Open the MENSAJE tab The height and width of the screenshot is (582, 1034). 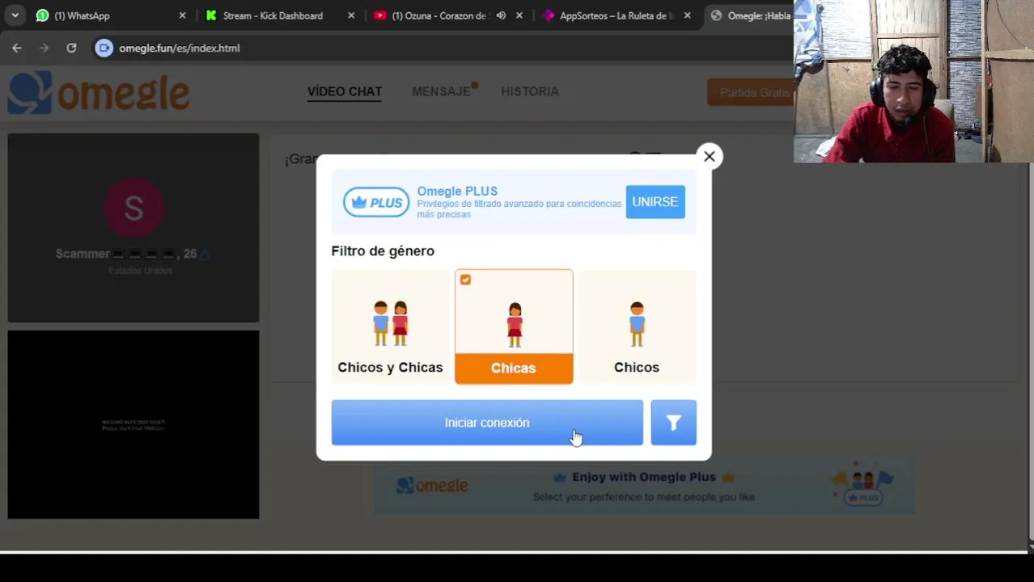tap(442, 92)
